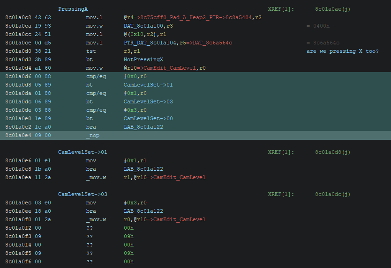Viewport: 391px width, 268px height.
Task: Follow the 8c01a0ae(j) cross reference
Action: coord(333,9)
